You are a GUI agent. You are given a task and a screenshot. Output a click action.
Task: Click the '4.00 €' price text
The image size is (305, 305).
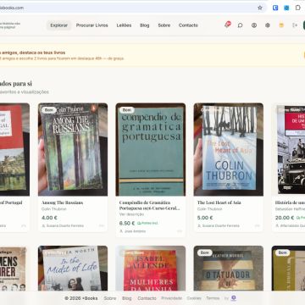(49, 218)
